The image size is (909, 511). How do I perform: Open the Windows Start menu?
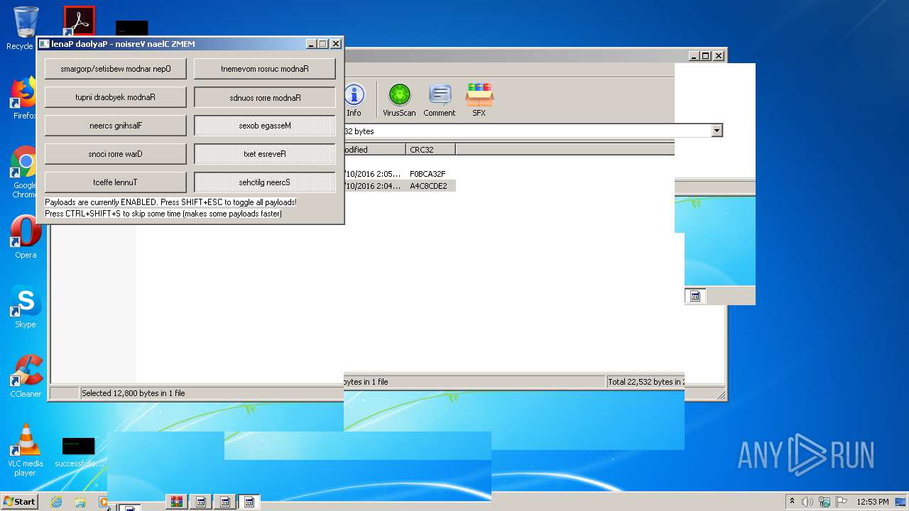pyautogui.click(x=20, y=501)
